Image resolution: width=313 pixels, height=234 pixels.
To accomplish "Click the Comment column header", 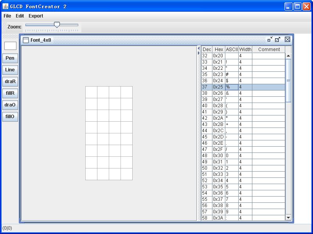I will (x=269, y=50).
